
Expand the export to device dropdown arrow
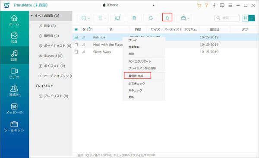pyautogui.click(x=105, y=18)
